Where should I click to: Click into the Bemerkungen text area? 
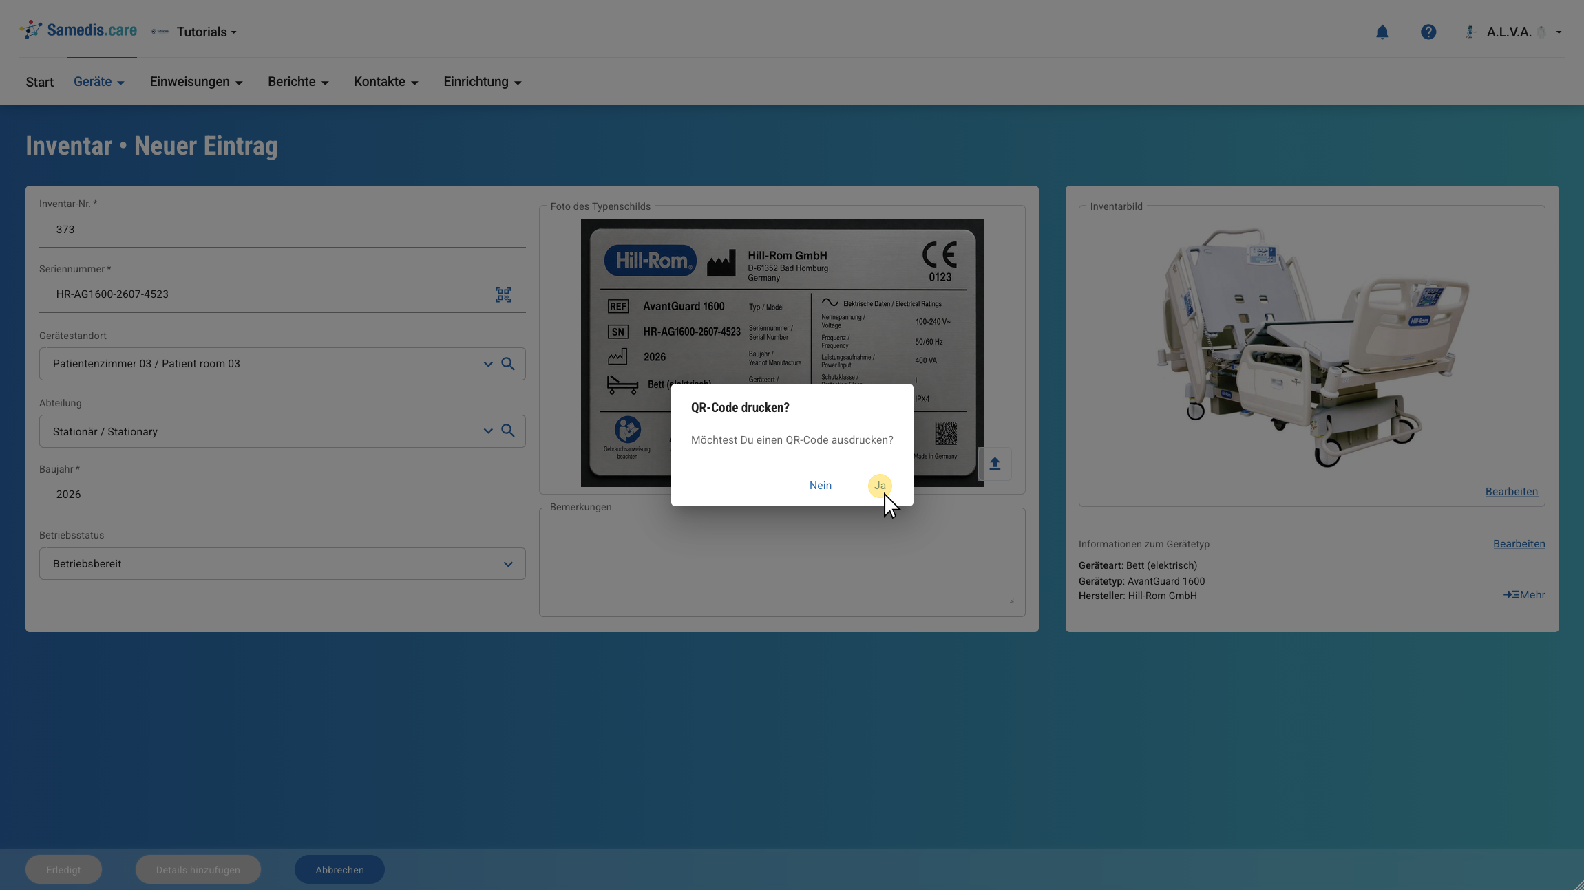pyautogui.click(x=782, y=562)
